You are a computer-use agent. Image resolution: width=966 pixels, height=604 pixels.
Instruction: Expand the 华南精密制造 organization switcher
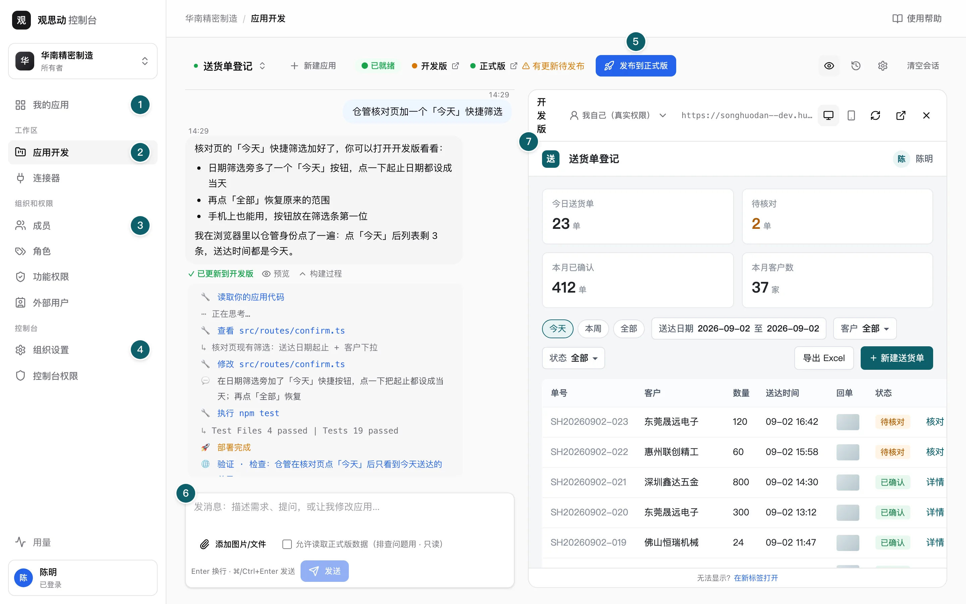83,61
